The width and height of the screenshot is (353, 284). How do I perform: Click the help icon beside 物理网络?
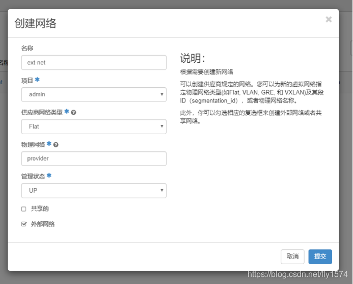coord(56,145)
